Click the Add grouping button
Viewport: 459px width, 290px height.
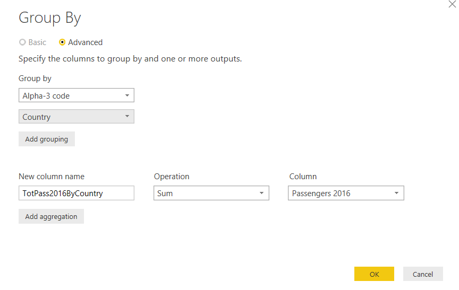(47, 139)
